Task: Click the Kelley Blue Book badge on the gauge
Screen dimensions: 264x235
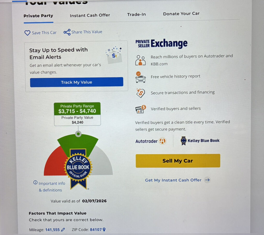Action: click(78, 169)
